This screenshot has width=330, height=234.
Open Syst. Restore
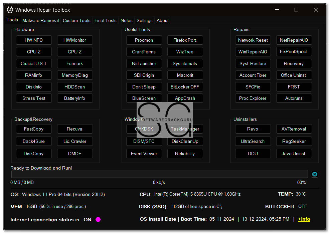coord(253,63)
